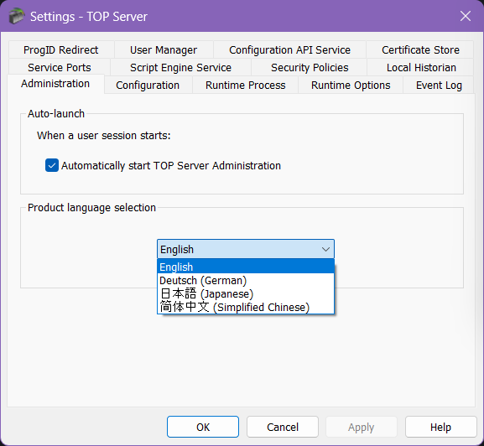Open the Script Engine Service tab
This screenshot has height=446, width=484.
coord(180,67)
